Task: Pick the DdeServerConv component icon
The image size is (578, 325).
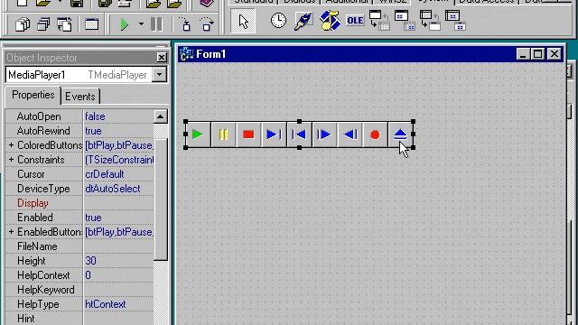Action: (x=430, y=21)
